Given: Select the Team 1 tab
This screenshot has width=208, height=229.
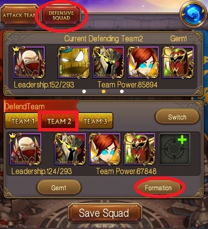Looking at the screenshot, I should (22, 121).
